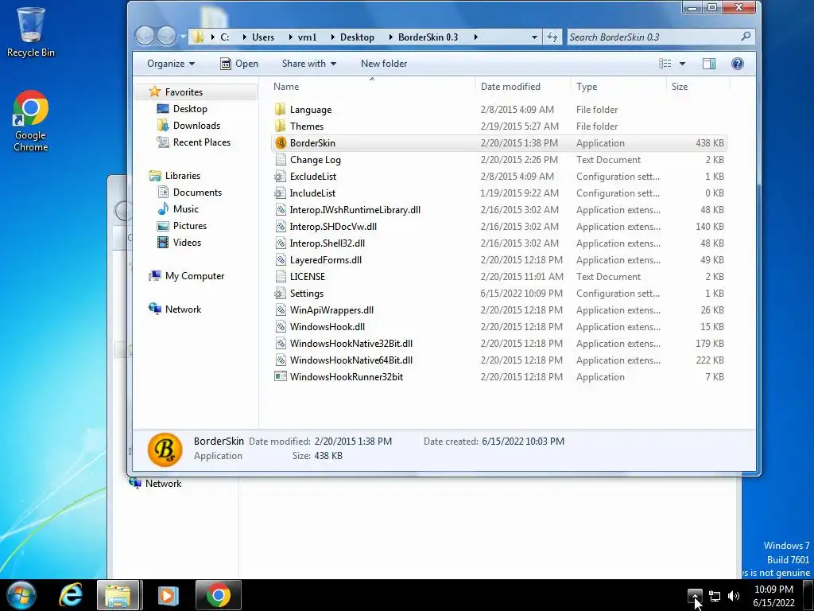Open Windows Media Player from the taskbar
This screenshot has height=611, width=814.
[x=168, y=595]
